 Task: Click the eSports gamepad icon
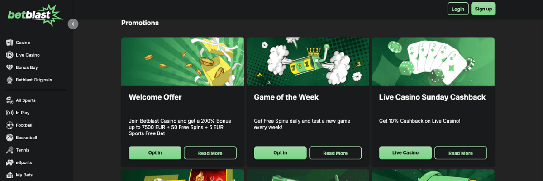[x=10, y=162]
